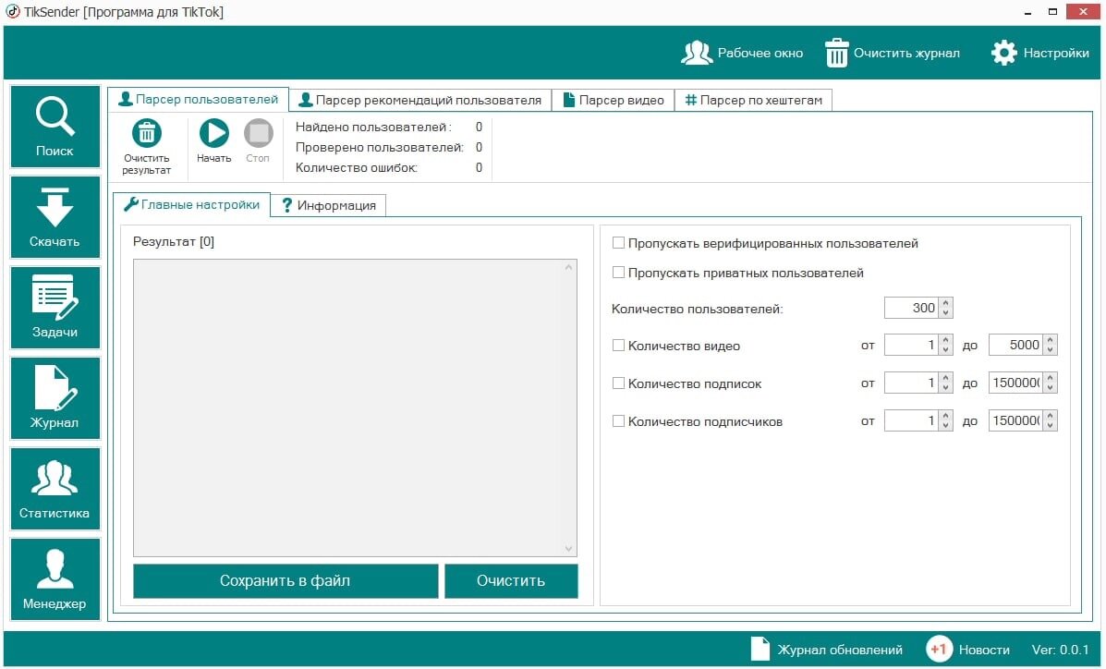Screen dimensions: 1106x669
Task: Click Рабочее окно in the top bar
Action: [742, 53]
